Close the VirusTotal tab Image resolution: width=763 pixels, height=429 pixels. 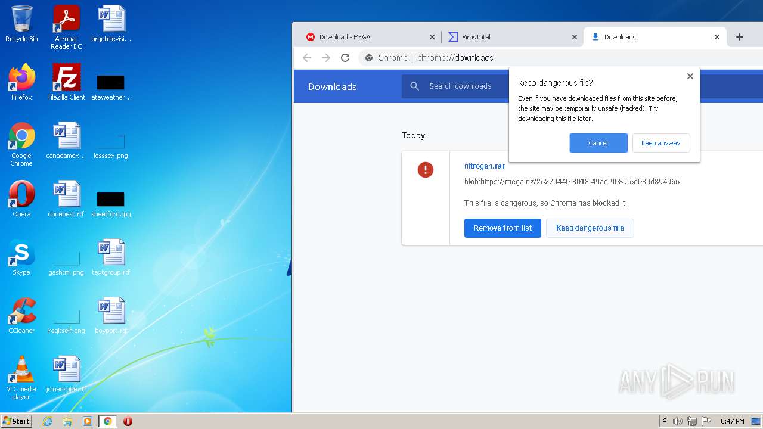tap(575, 37)
